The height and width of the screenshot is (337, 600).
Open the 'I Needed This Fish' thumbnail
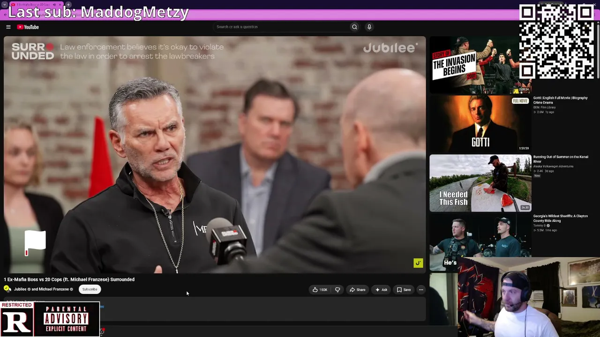click(x=480, y=183)
